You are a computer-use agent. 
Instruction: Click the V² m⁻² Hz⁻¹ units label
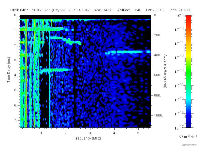188,136
